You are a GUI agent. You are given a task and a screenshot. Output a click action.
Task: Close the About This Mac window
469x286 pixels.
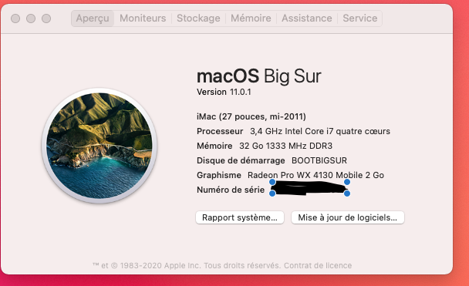tap(15, 19)
